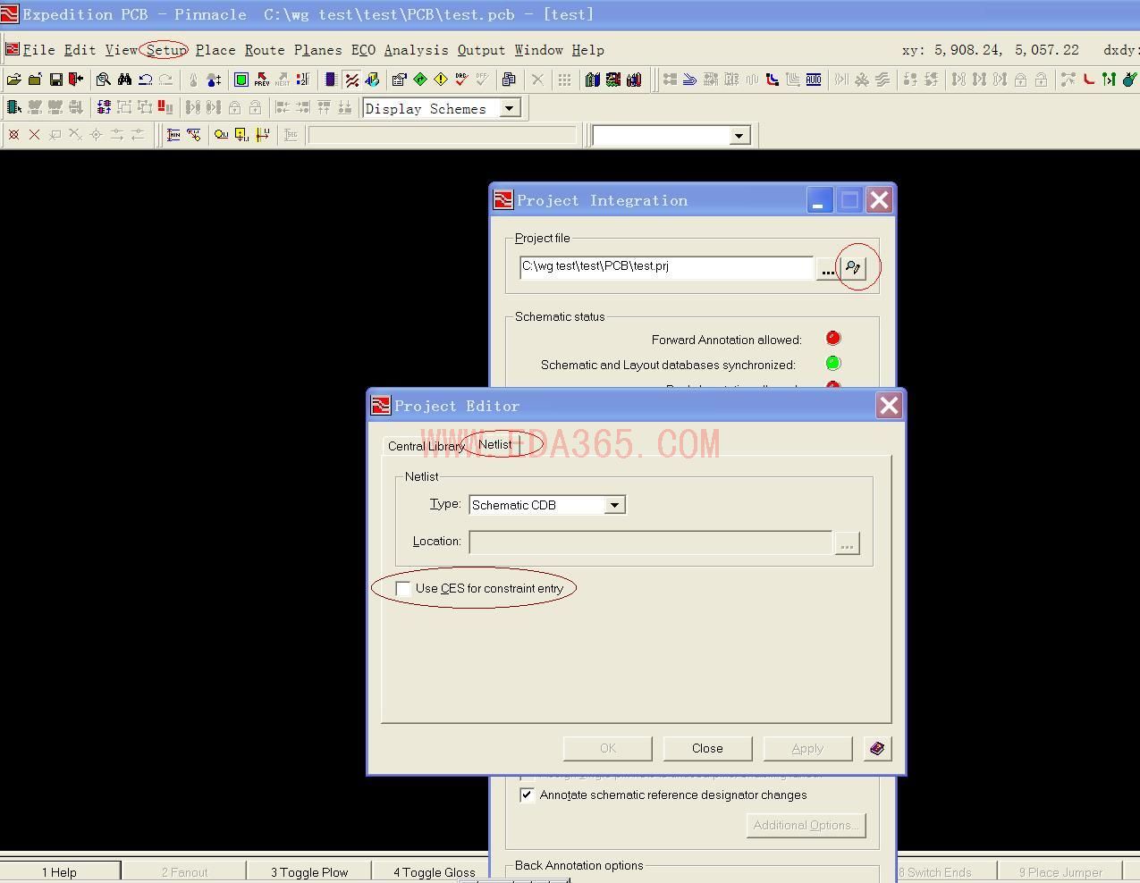
Task: Open the Output menu
Action: coord(481,50)
